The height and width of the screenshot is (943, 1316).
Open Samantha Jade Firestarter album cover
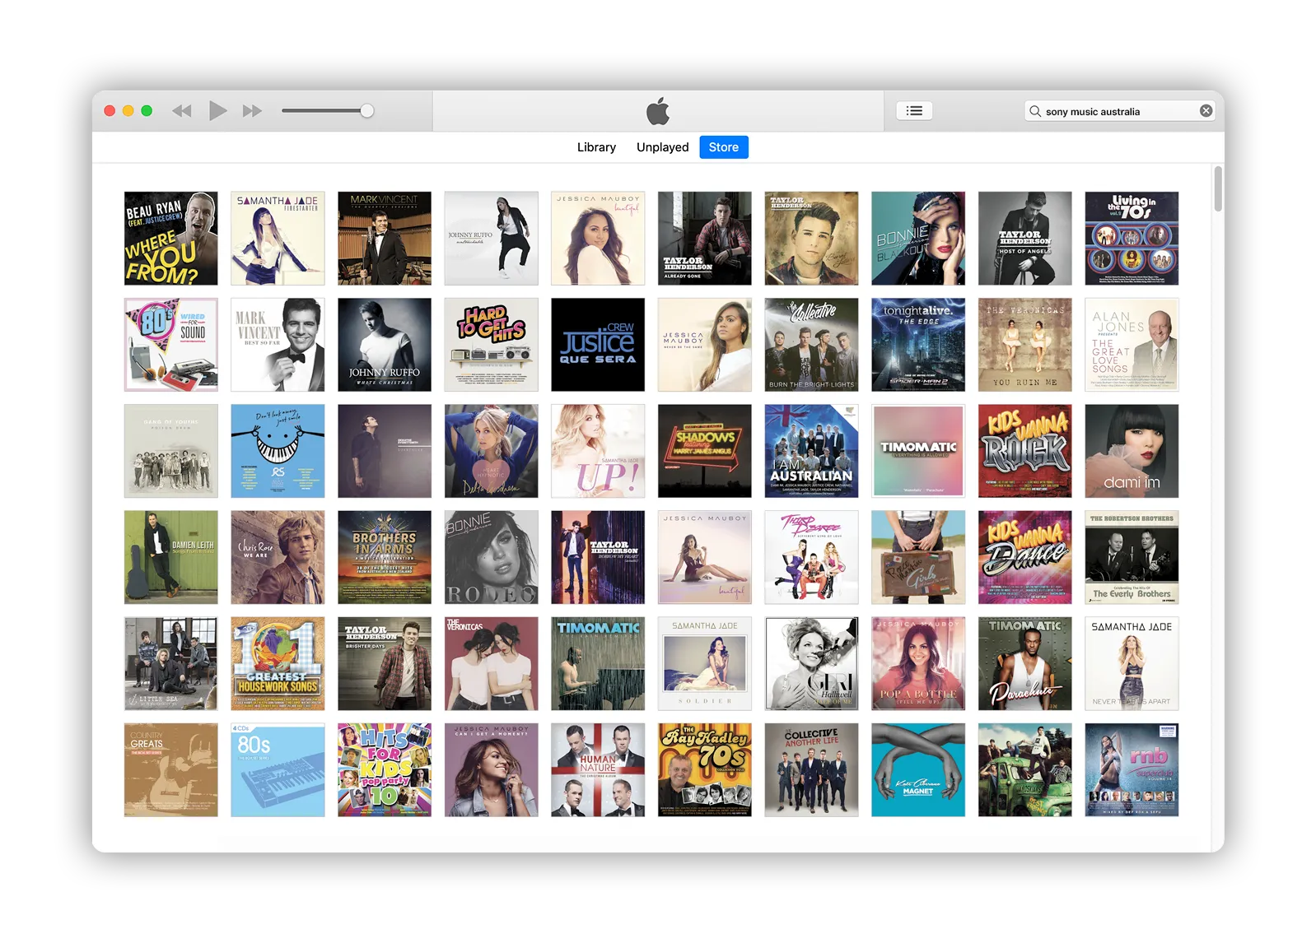[278, 239]
